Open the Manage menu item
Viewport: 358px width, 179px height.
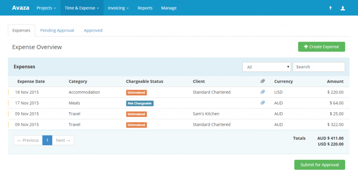(x=169, y=8)
